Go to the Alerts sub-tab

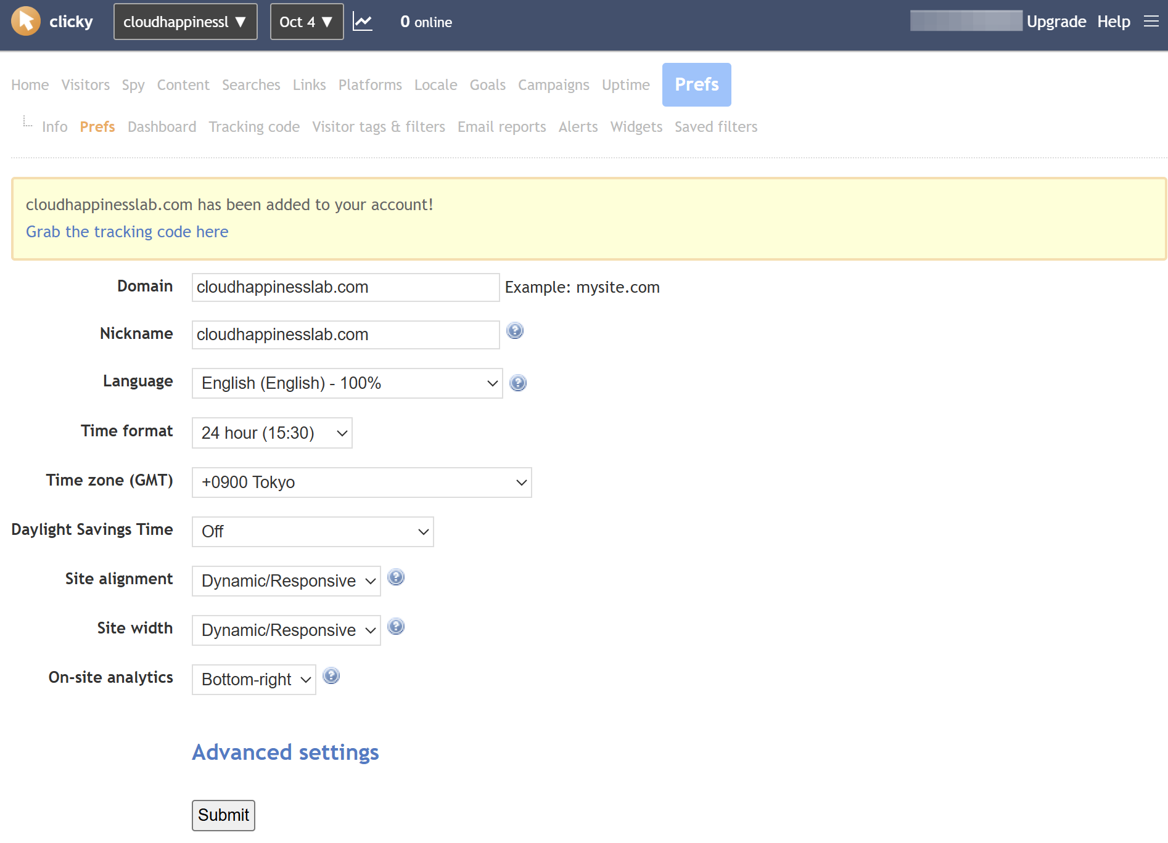[578, 127]
